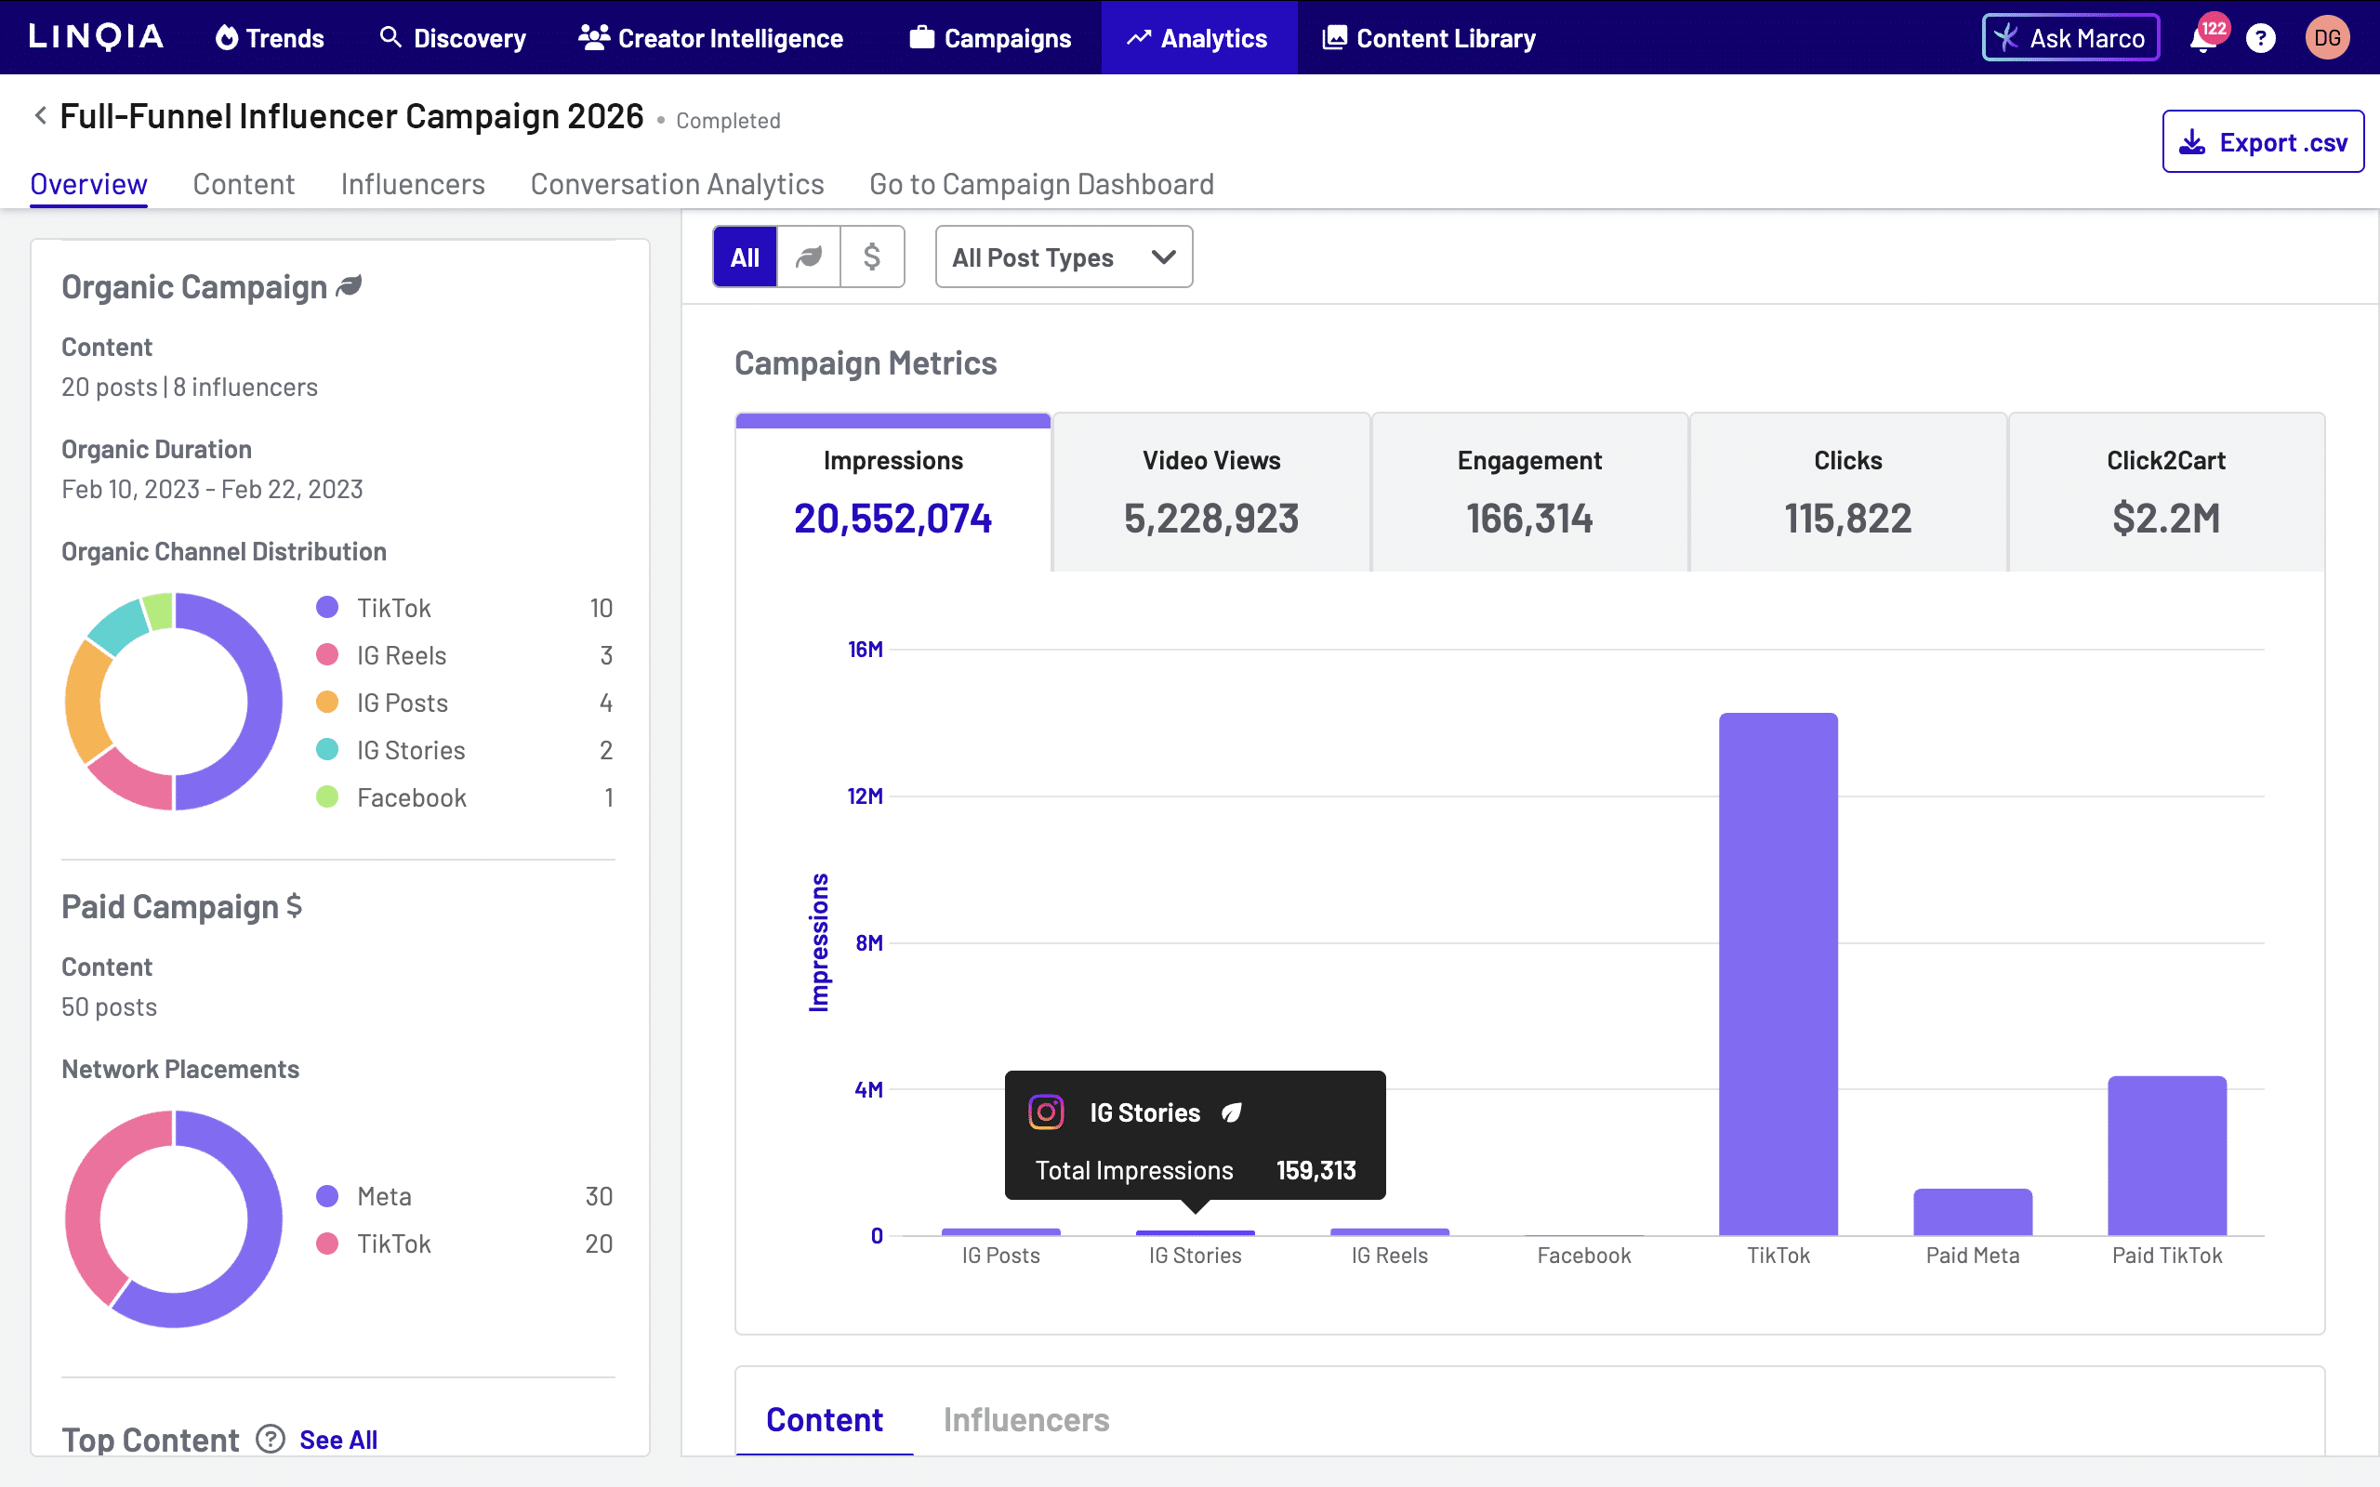Viewport: 2380px width, 1487px height.
Task: Click the Meta purple legend swatch
Action: click(x=327, y=1196)
